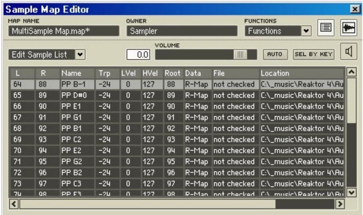Click R value 89 in PP D#0 row
This screenshot has width=363, height=215.
coord(47,95)
